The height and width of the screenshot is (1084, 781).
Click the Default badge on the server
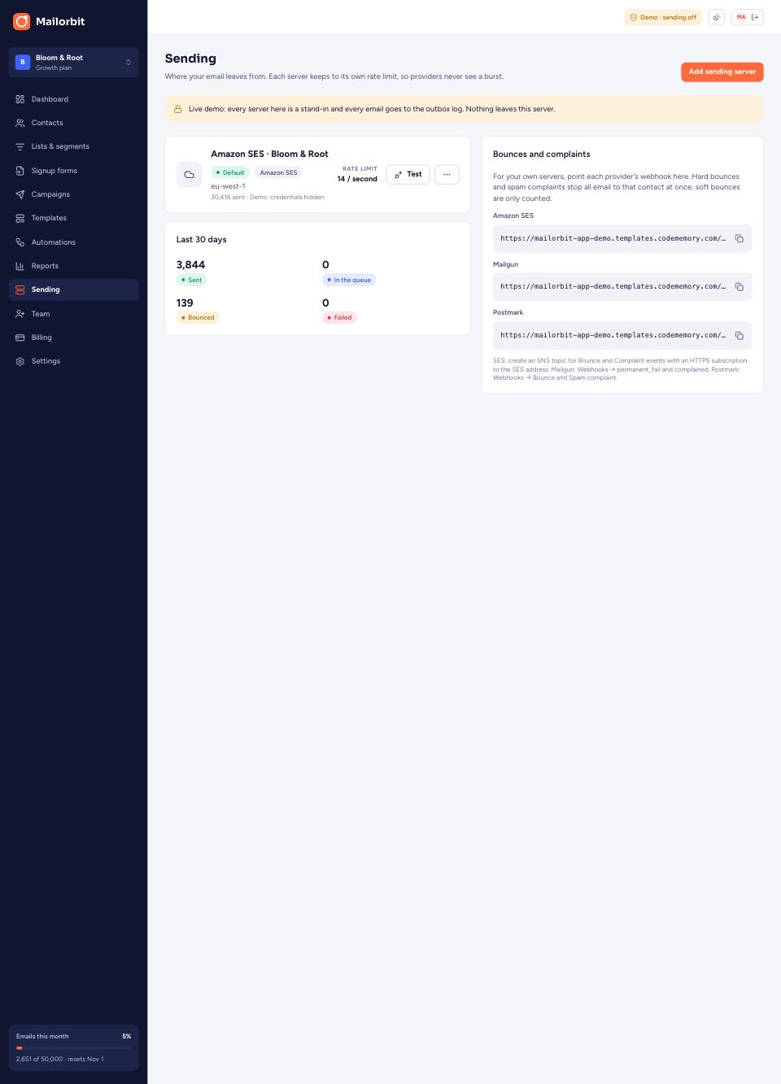230,172
